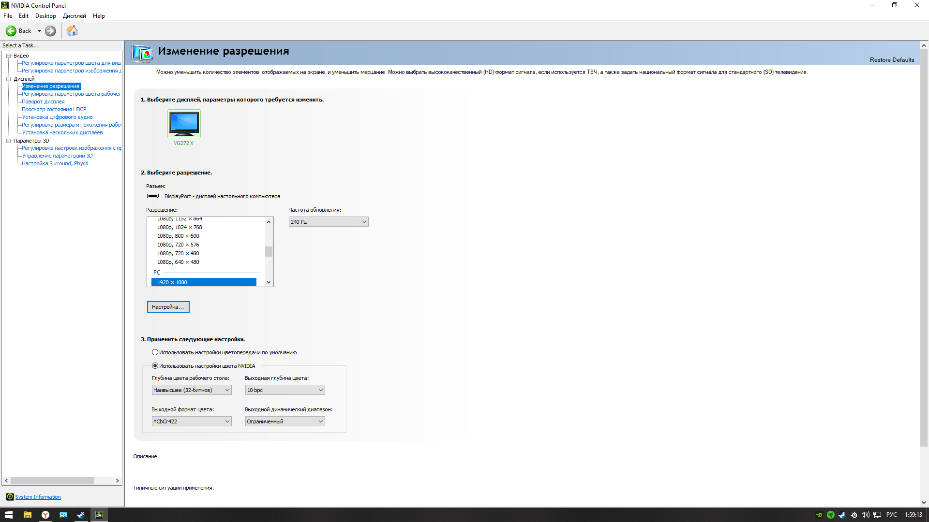Click the green Back arrow icon
This screenshot has height=522, width=929.
tap(11, 31)
